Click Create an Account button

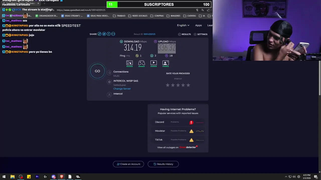pos(128,164)
